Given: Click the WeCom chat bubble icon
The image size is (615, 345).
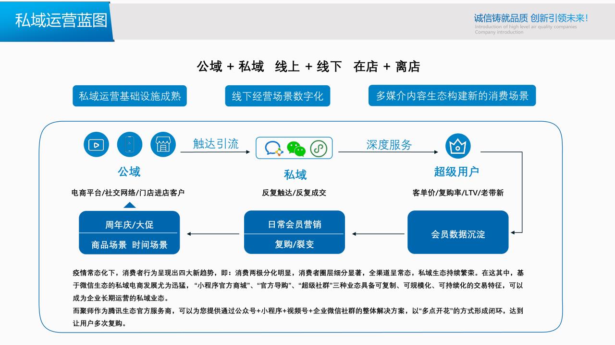Looking at the screenshot, I should (x=274, y=149).
